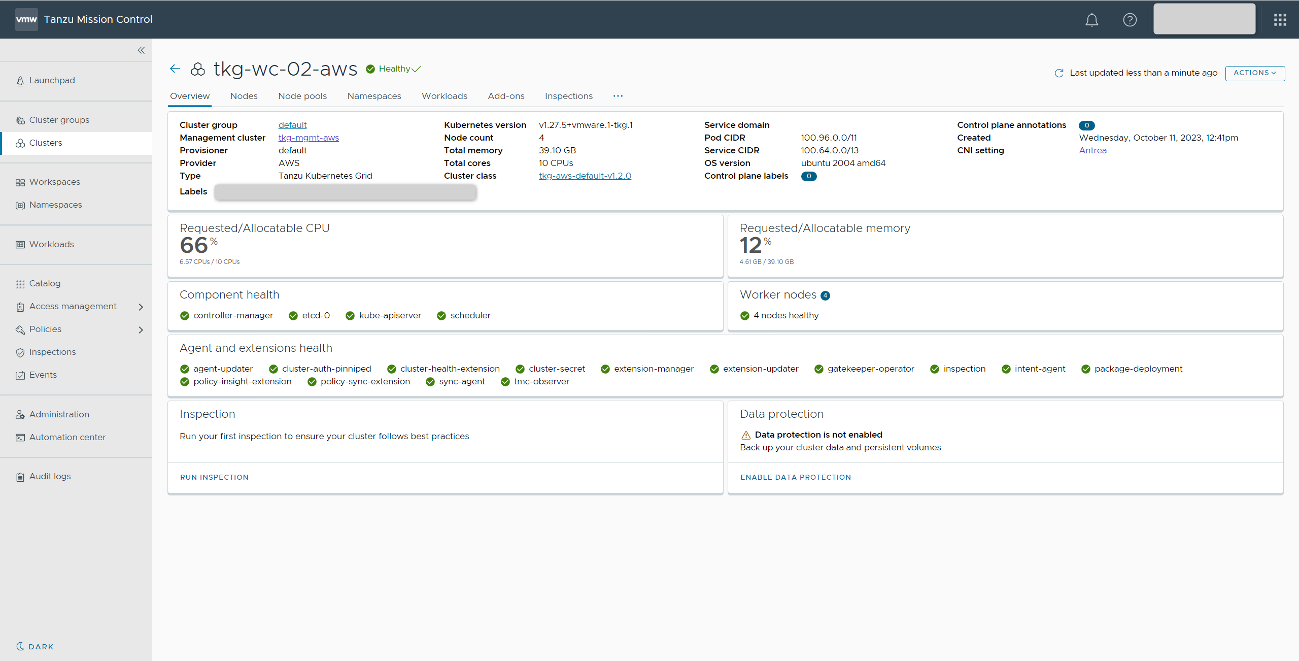Click the back arrow beside cluster name
1299x661 pixels.
pyautogui.click(x=175, y=69)
